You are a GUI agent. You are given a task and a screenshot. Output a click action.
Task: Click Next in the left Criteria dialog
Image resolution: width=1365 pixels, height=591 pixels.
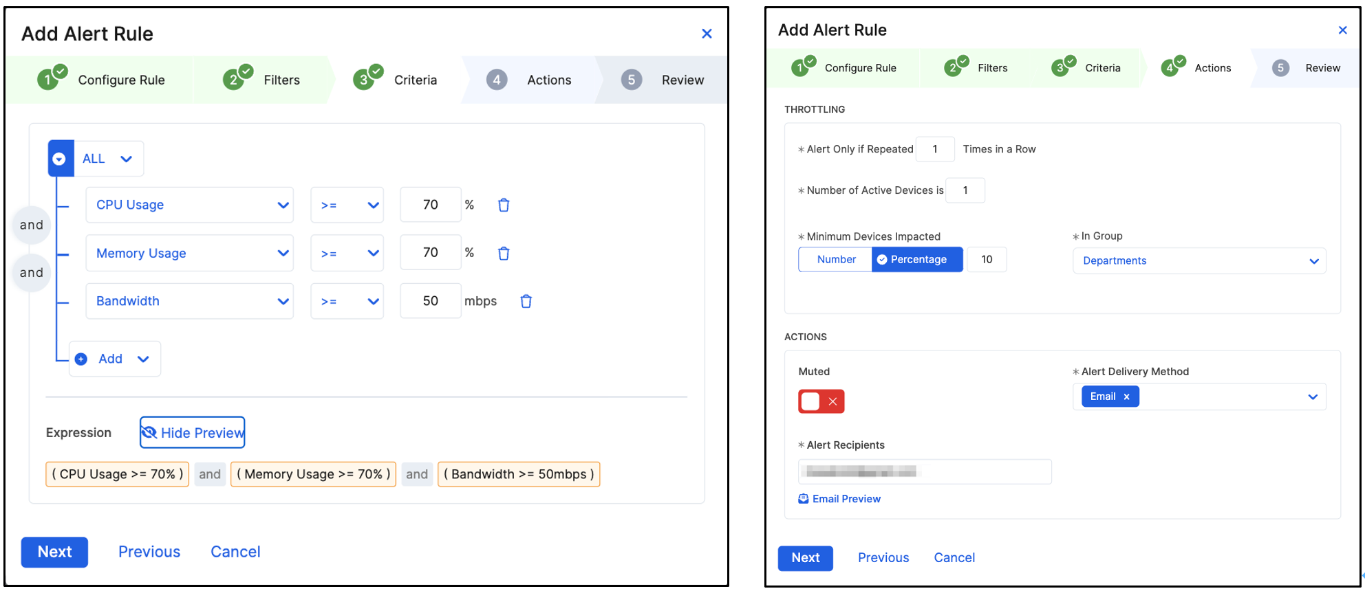(x=54, y=553)
